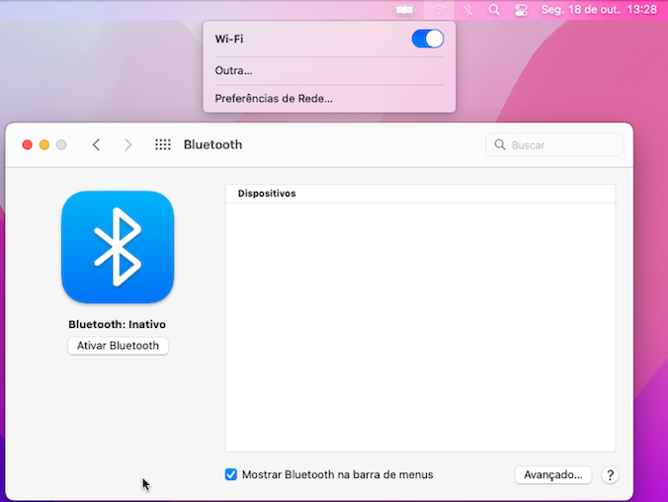This screenshot has height=502, width=668.
Task: Click the Dispositivos list header
Action: point(420,194)
